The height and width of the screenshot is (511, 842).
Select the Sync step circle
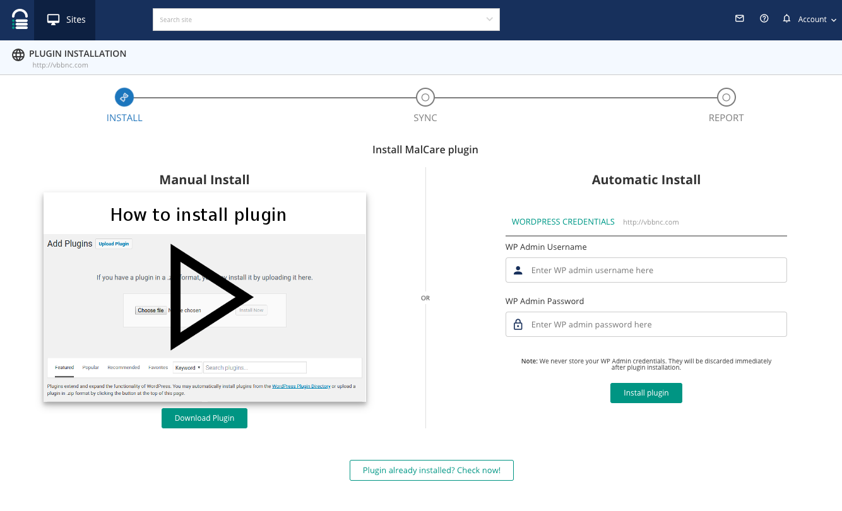(425, 97)
